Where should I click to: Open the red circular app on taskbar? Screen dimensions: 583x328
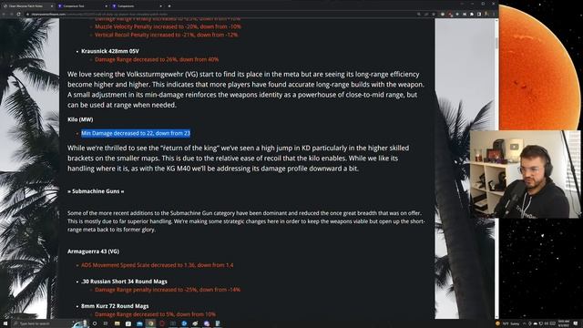click(x=162, y=323)
